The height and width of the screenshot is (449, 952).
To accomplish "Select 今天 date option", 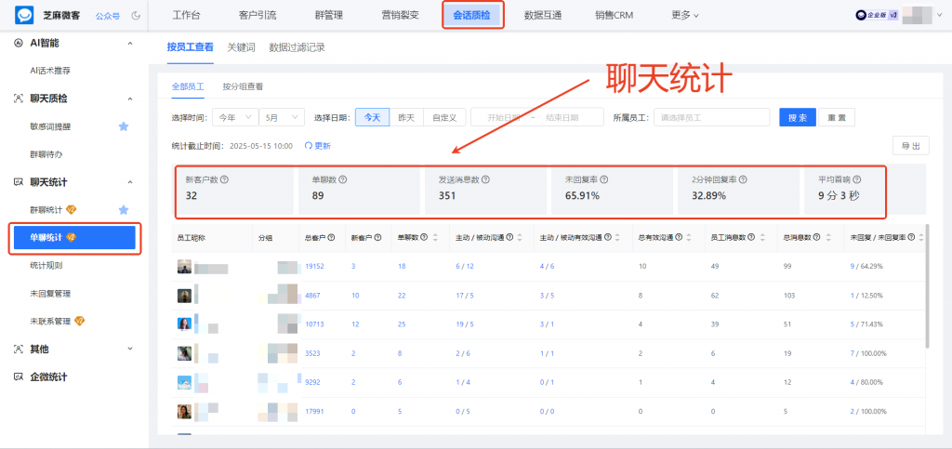I will pos(372,117).
